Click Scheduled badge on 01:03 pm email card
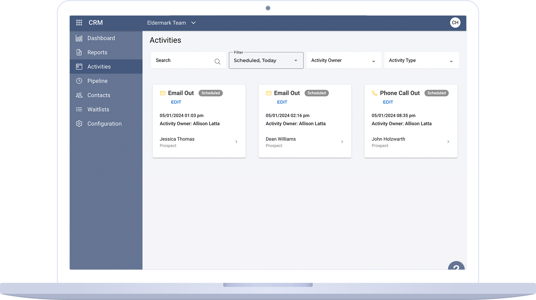The width and height of the screenshot is (536, 300). pyautogui.click(x=211, y=93)
